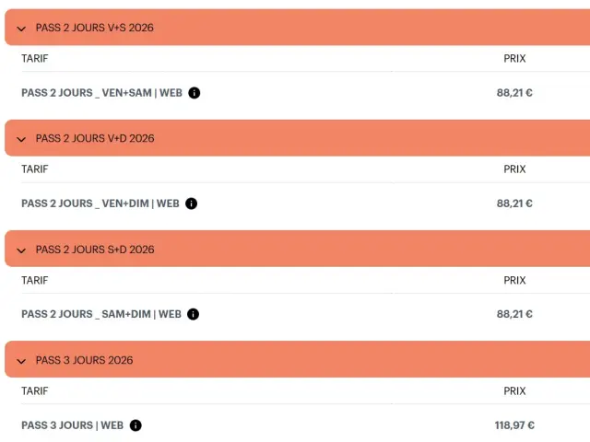Click the 88,21 € price for VEN+SAM

pyautogui.click(x=514, y=93)
